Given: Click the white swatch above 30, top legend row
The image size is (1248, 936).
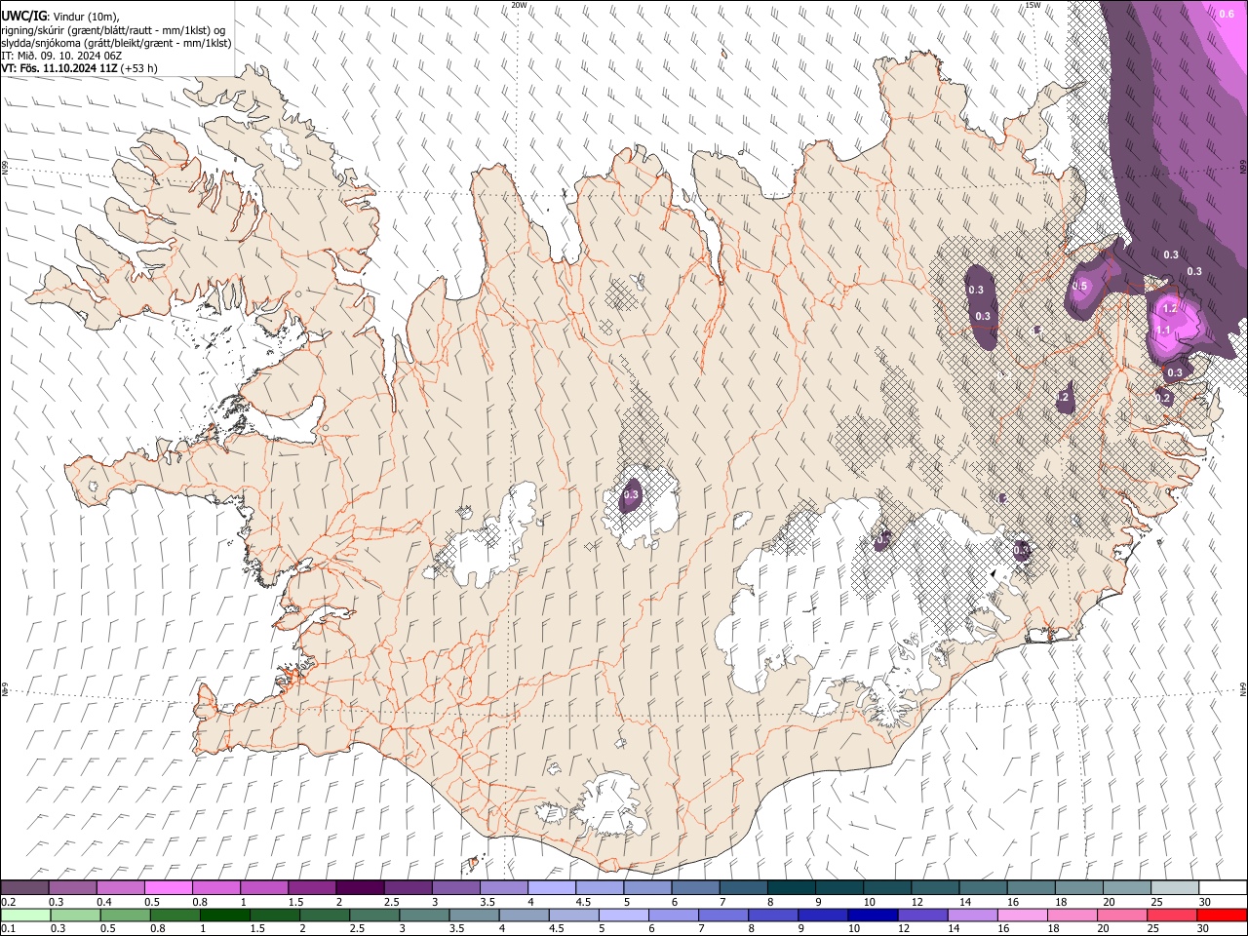Looking at the screenshot, I should click(1222, 887).
